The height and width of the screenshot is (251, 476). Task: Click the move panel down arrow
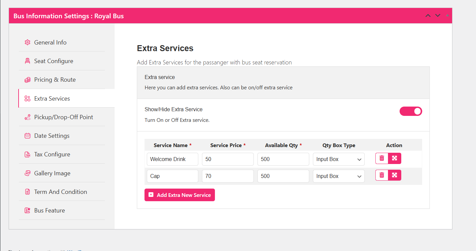click(x=438, y=16)
